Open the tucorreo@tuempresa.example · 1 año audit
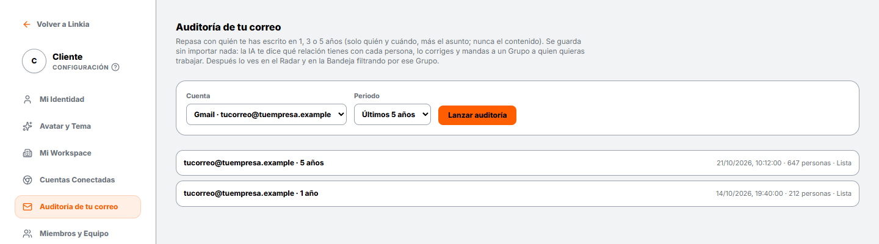Screen dimensions: 879x244 pyautogui.click(x=517, y=193)
